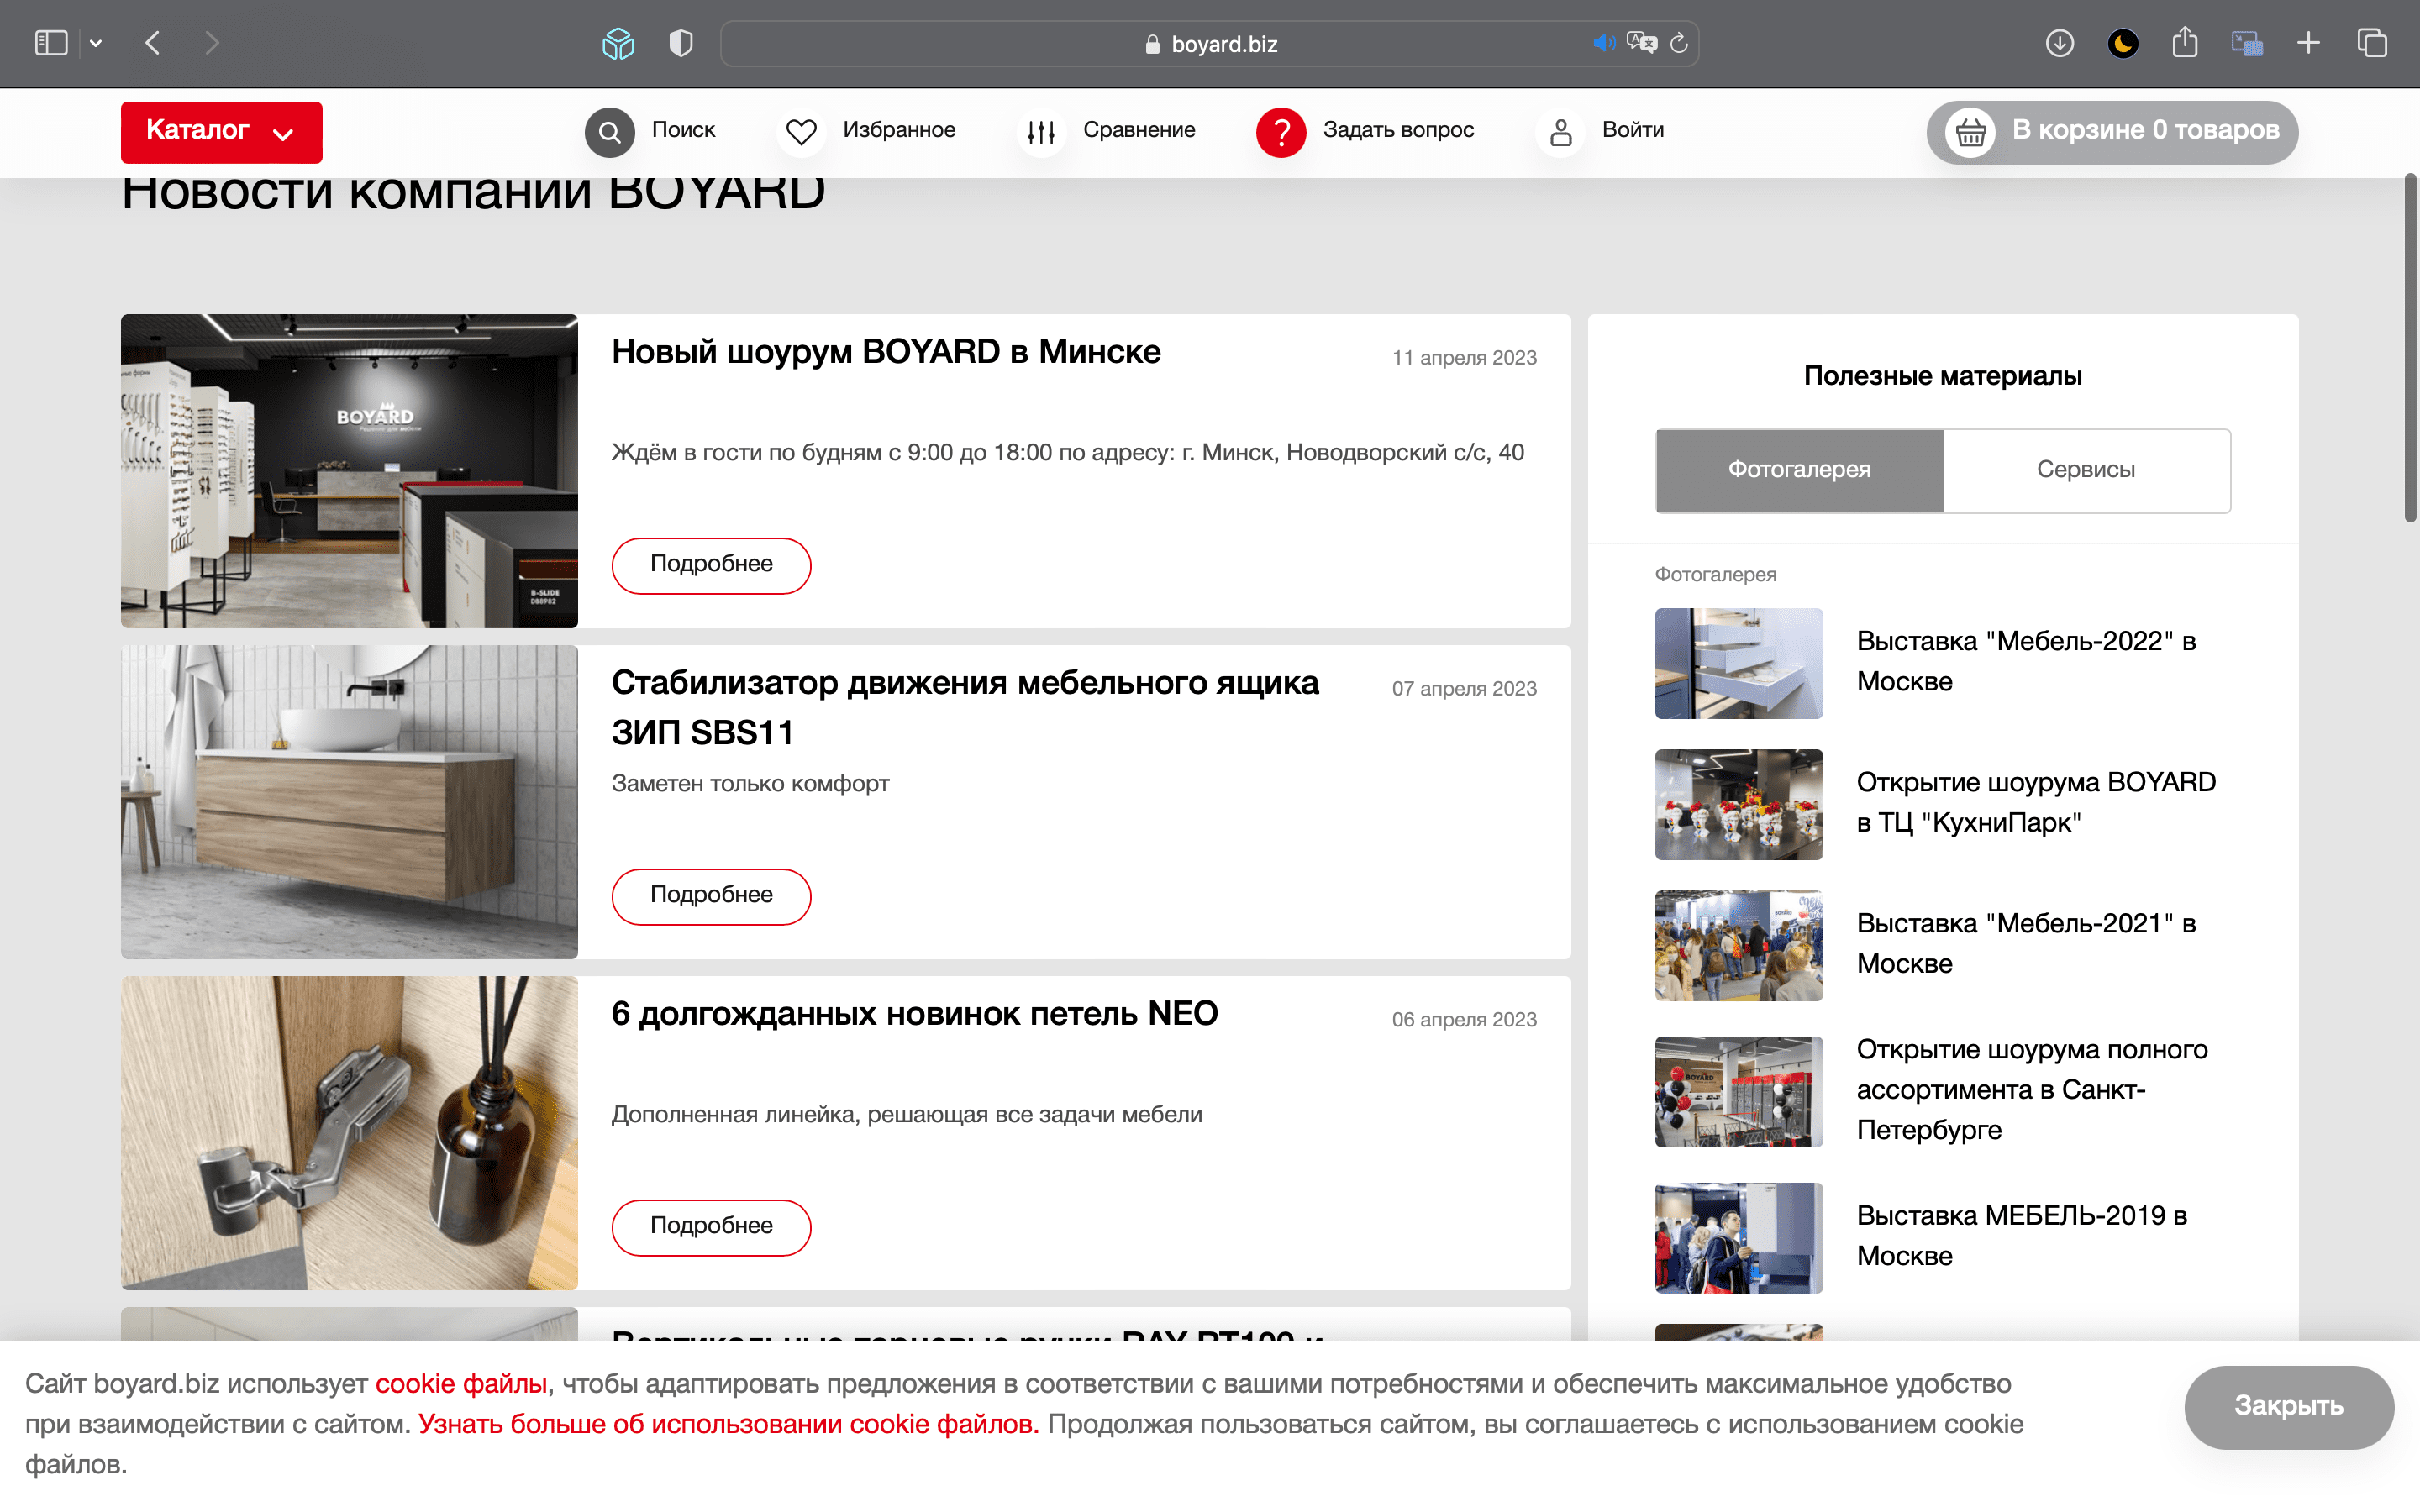
Task: Expand the Каталог dropdown
Action: (221, 131)
